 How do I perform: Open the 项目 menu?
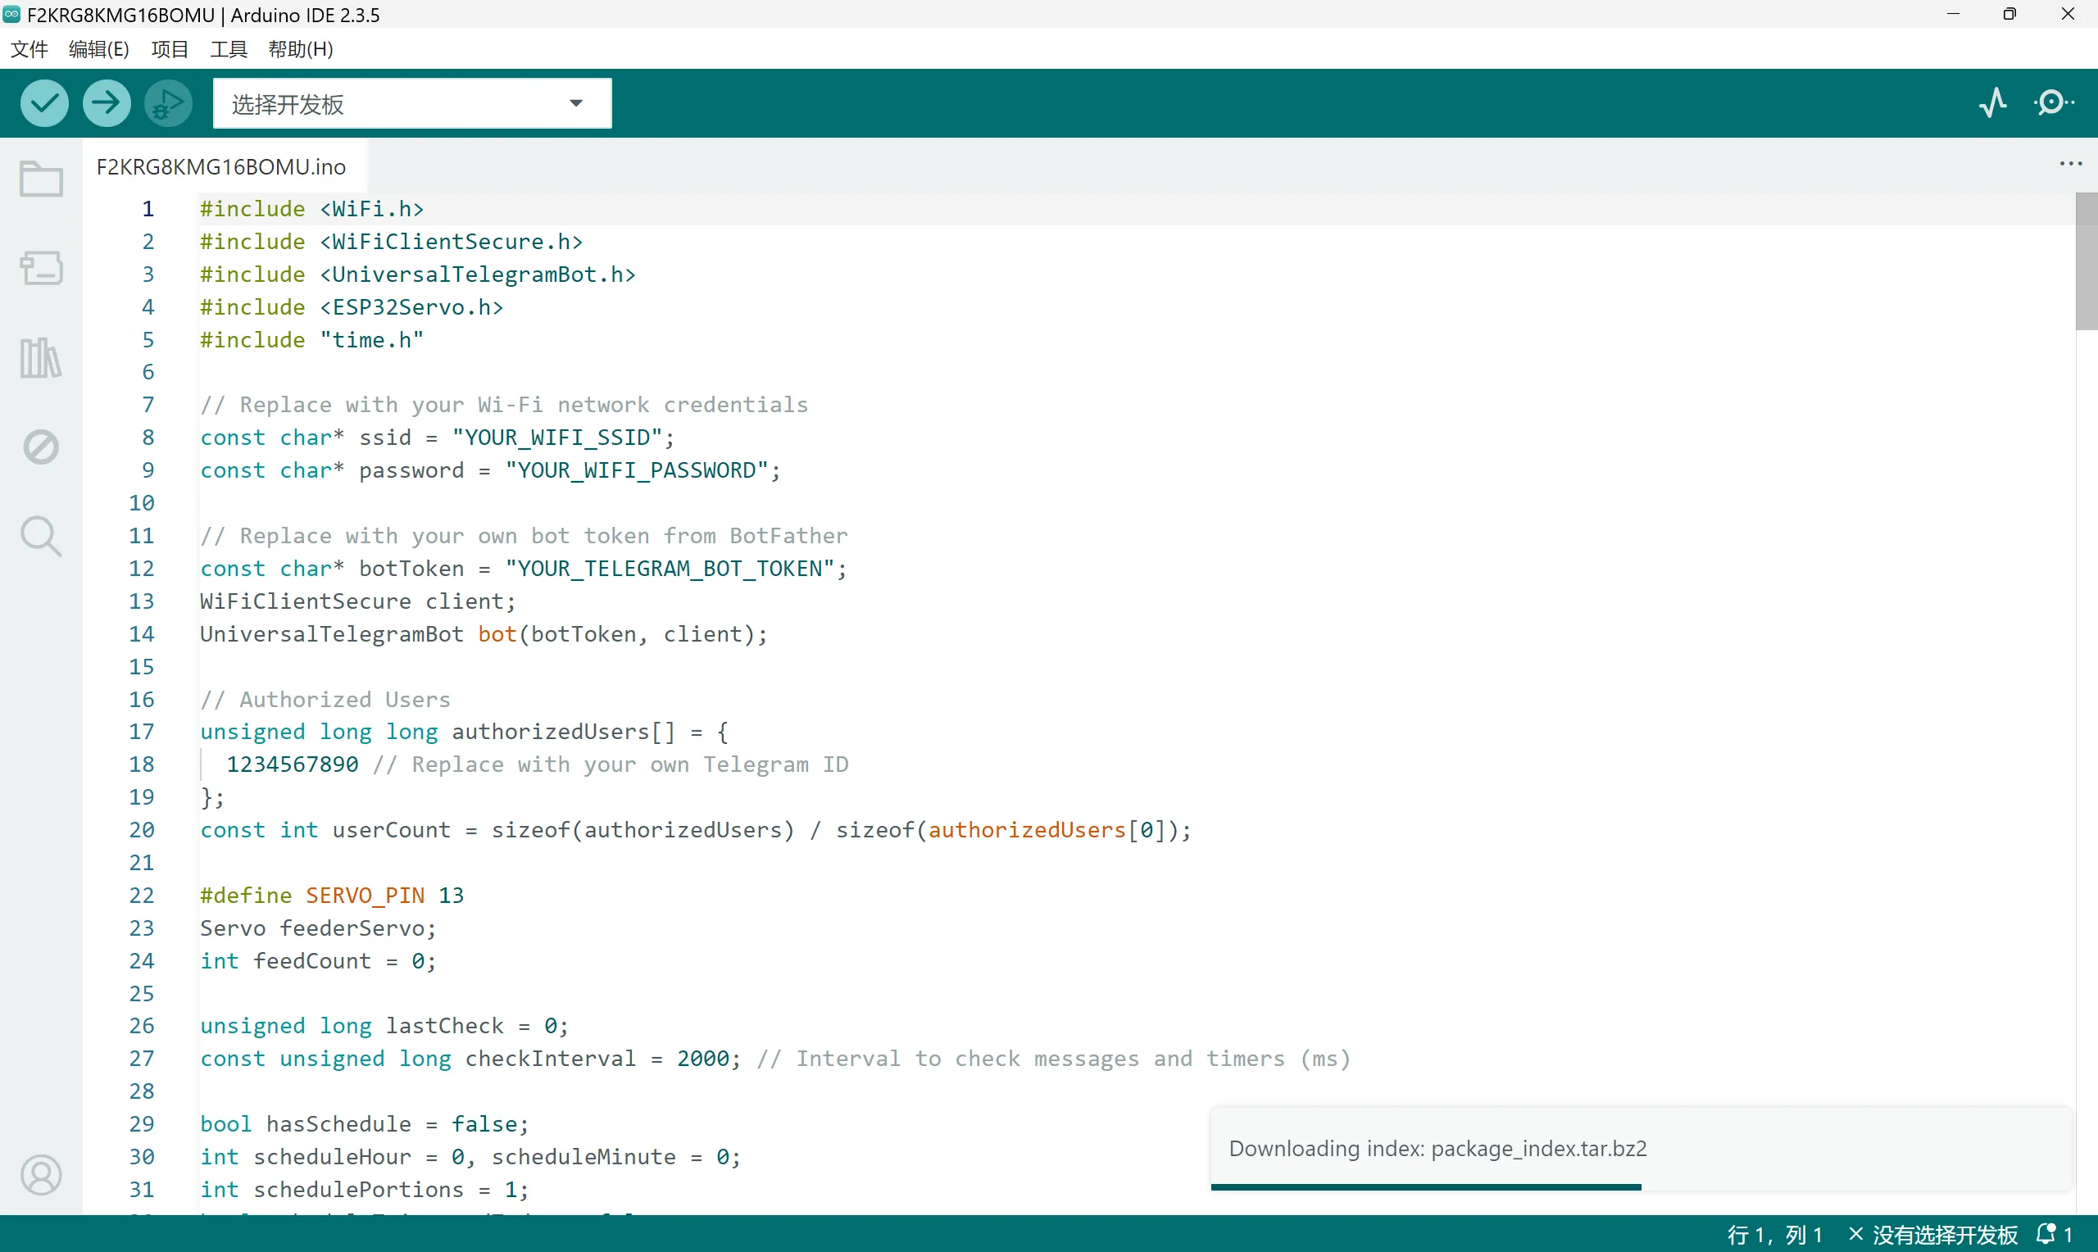(169, 49)
